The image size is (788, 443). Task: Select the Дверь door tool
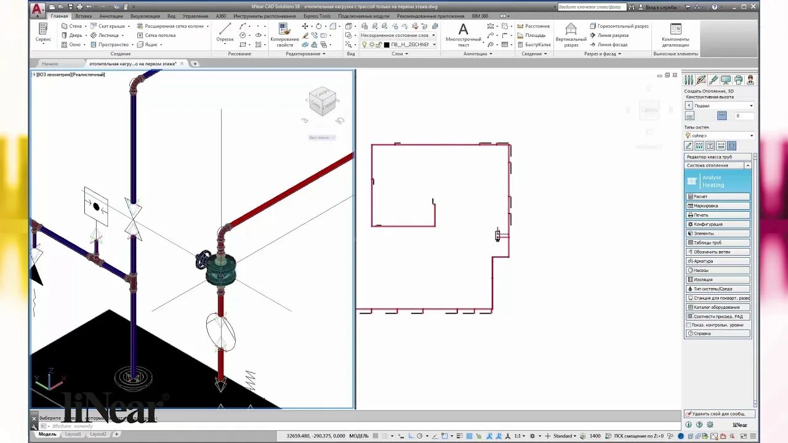coord(72,36)
